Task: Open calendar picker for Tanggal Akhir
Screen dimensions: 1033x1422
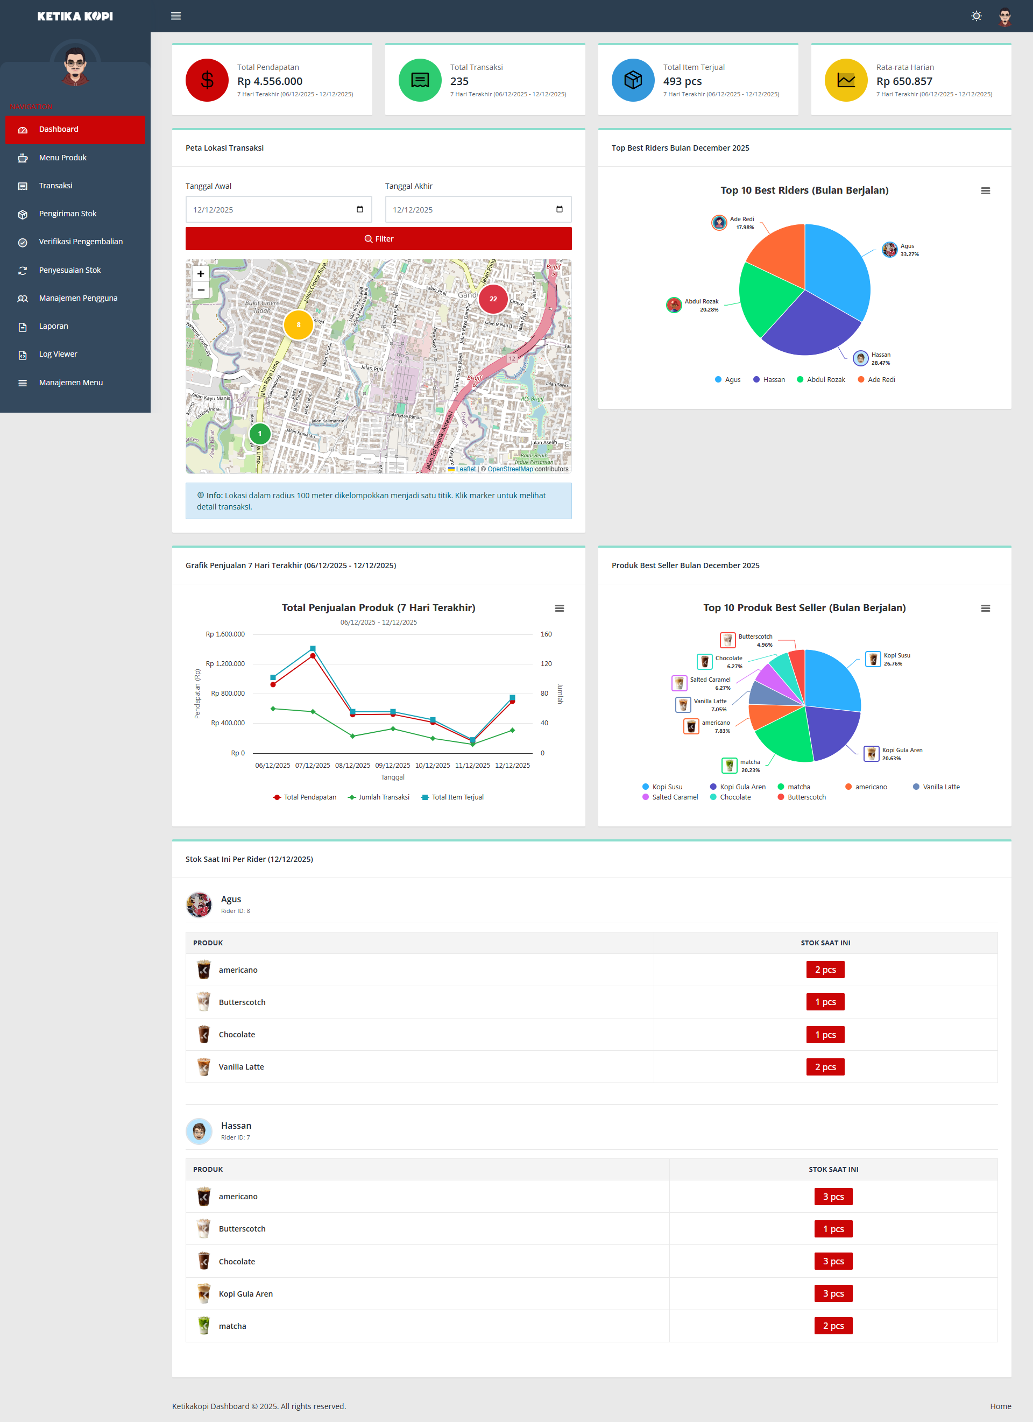Action: coord(559,209)
